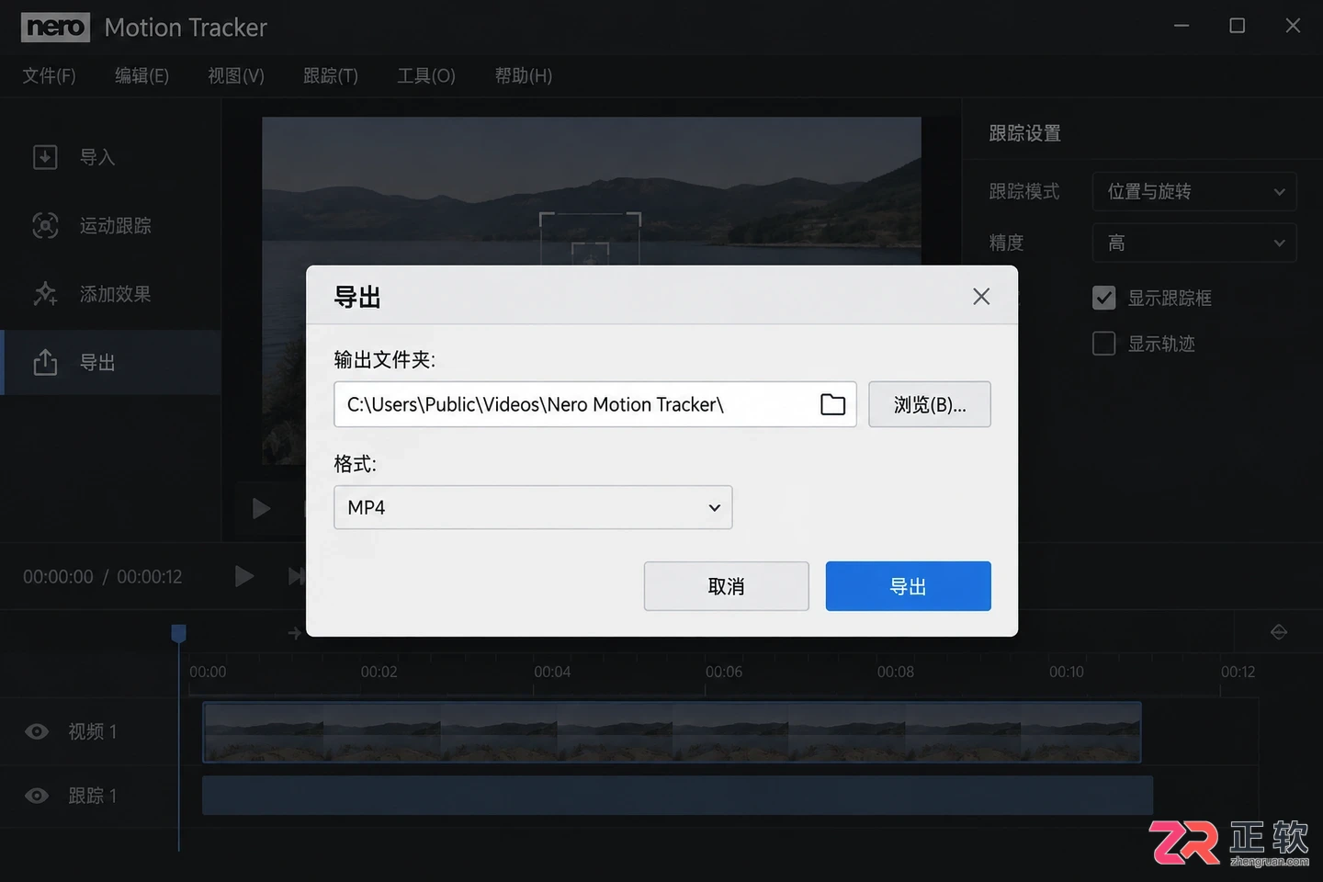The width and height of the screenshot is (1323, 882).
Task: Open the 编辑(E) menu
Action: point(141,75)
